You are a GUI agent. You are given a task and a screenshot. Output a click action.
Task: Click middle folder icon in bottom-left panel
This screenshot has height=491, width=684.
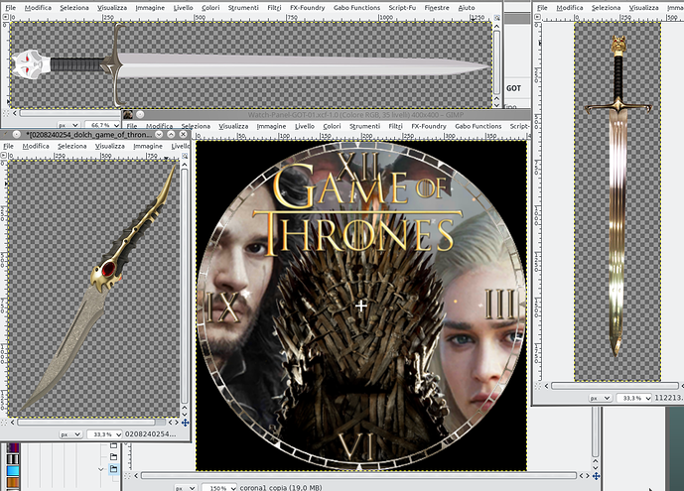click(x=113, y=456)
